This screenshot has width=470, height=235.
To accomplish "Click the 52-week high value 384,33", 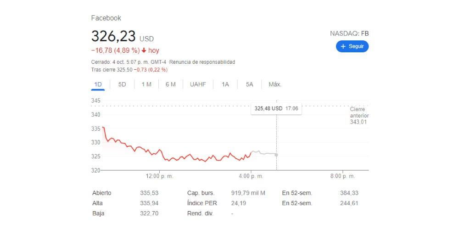I will (x=349, y=193).
